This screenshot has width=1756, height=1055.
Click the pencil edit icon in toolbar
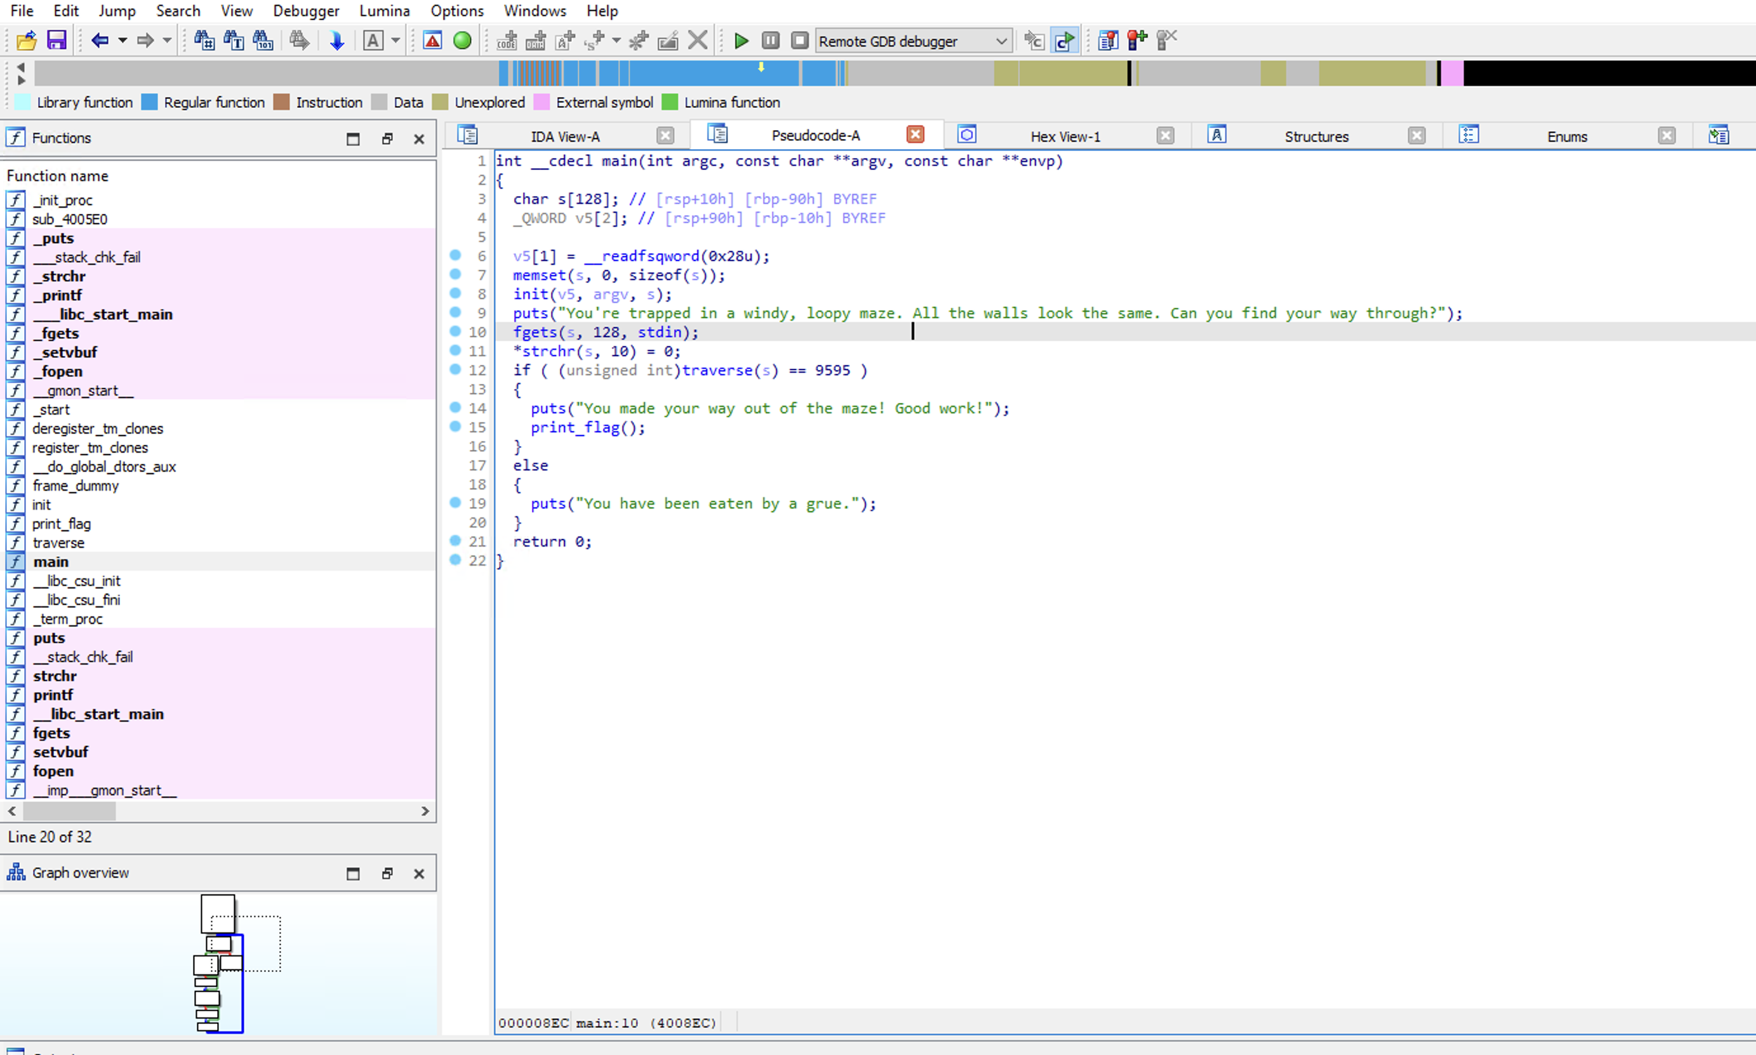pos(668,41)
